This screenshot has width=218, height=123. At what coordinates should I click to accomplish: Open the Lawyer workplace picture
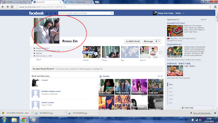click(x=35, y=83)
